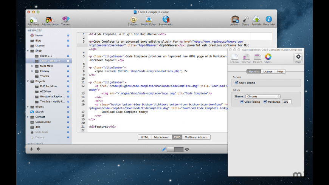The image size is (329, 185).
Task: Toggle the Wordwrap checkbox
Action: 265,102
